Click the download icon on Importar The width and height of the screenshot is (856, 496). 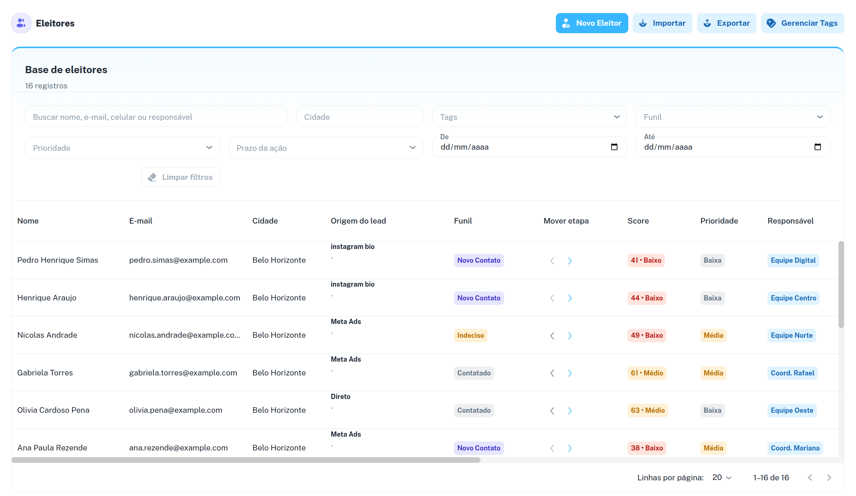click(643, 23)
